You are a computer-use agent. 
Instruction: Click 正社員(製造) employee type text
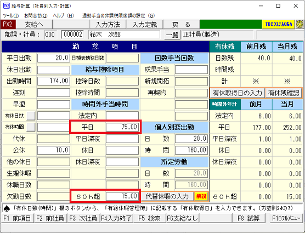coord(201,35)
